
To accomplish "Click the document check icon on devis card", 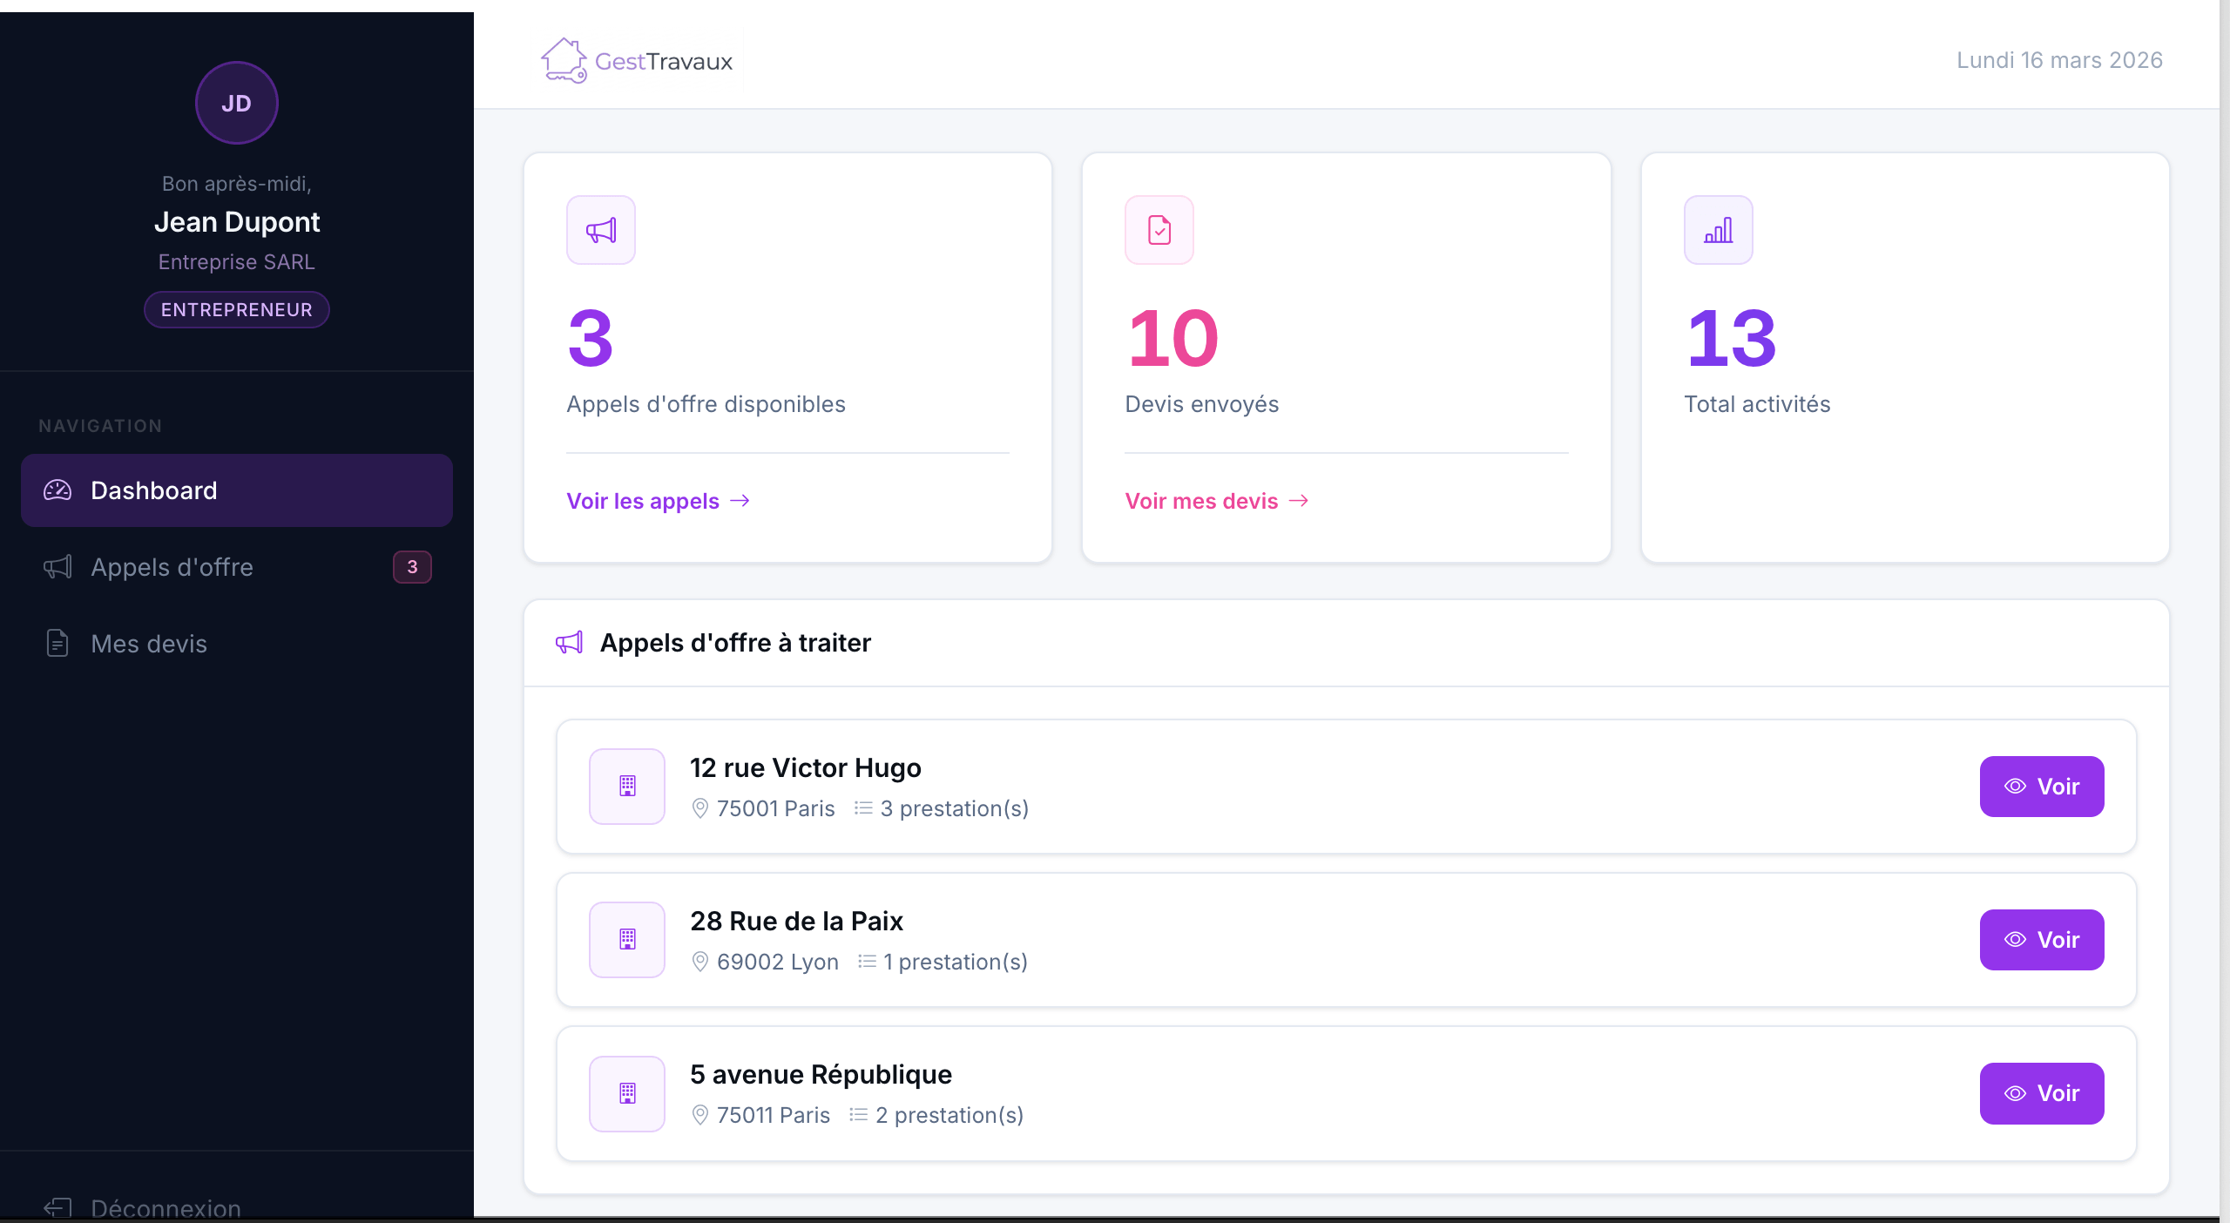I will (1159, 230).
